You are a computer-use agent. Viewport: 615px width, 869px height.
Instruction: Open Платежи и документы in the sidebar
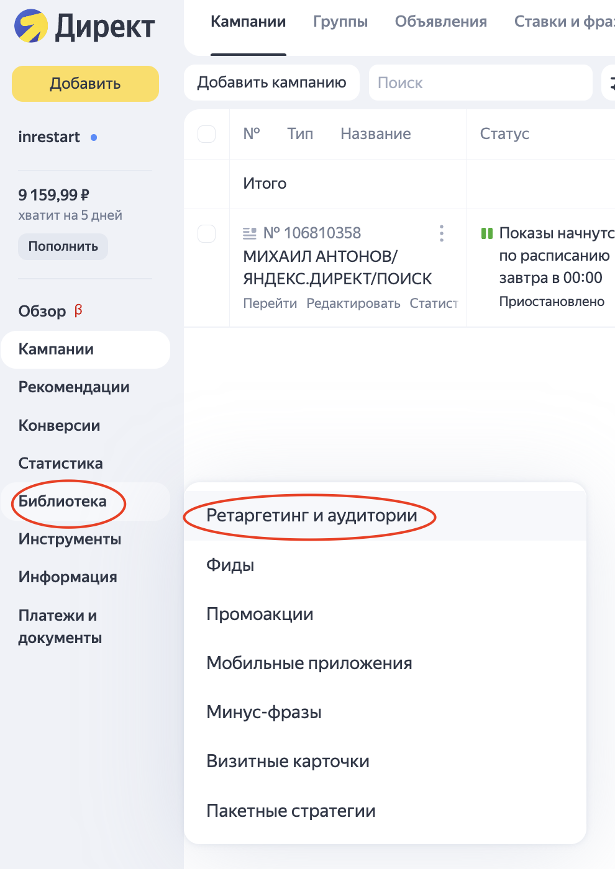[60, 627]
